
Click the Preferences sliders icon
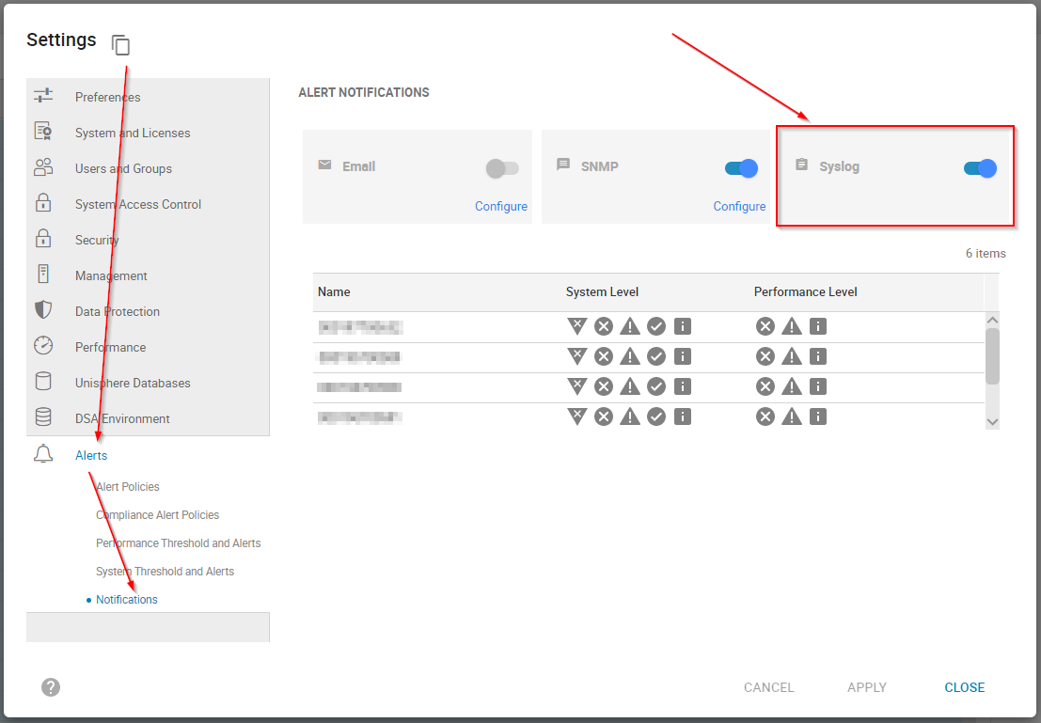(43, 96)
